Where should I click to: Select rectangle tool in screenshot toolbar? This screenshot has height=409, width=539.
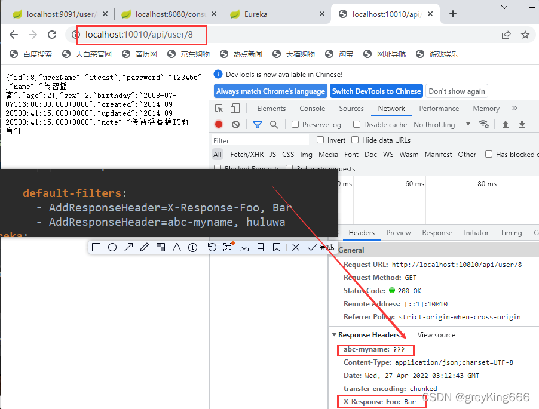pos(96,247)
